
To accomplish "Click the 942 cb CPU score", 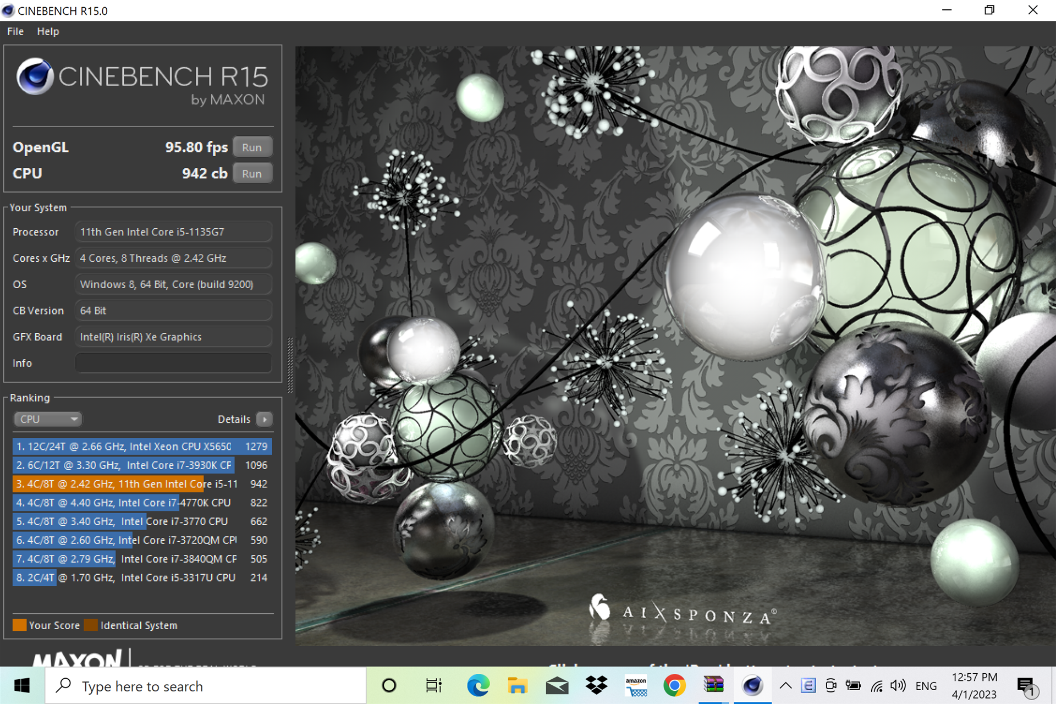I will click(x=205, y=174).
